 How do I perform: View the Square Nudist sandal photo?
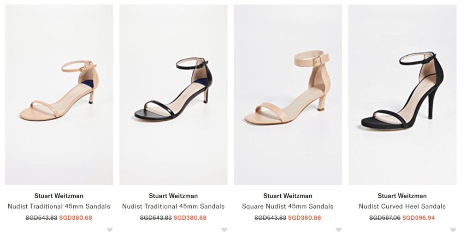click(x=288, y=94)
